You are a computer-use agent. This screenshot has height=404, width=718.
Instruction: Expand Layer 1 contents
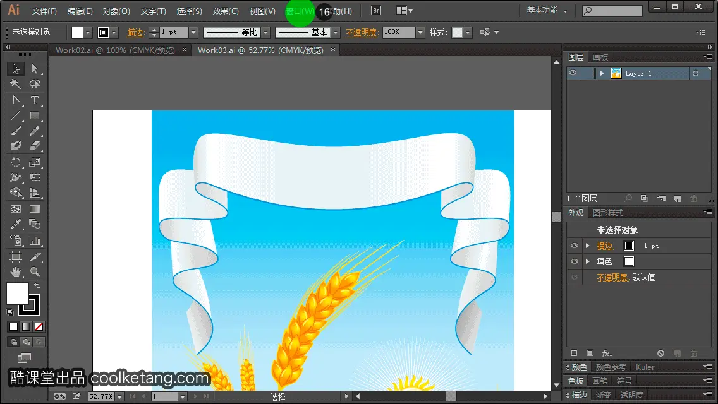[602, 73]
